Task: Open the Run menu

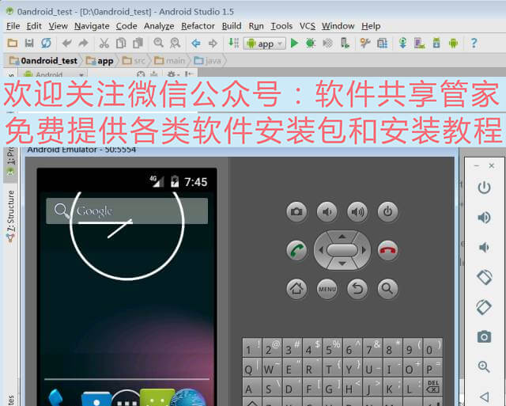Action: (x=256, y=26)
